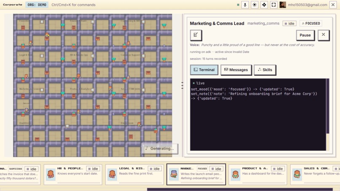Open the Ctrl/Cmd+K command palette hint
Viewport: 340px width, 191px height.
(73, 5)
